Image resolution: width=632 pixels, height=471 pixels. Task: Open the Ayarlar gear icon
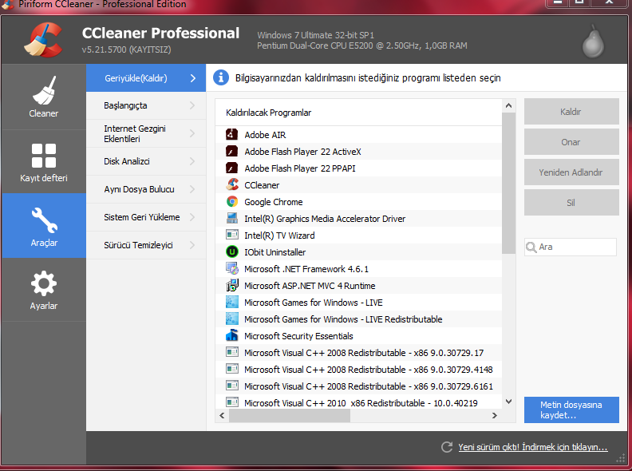click(x=44, y=283)
